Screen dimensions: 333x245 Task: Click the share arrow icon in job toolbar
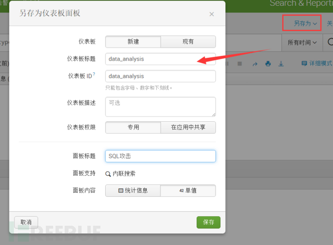pos(255,64)
